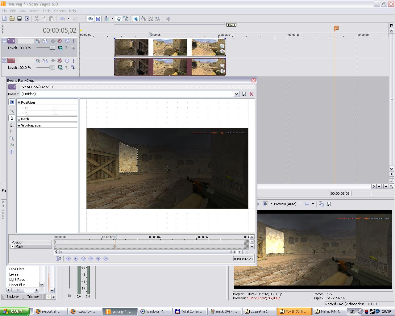The width and height of the screenshot is (395, 316).
Task: Uncheck the Mask checkbox
Action: [12, 247]
